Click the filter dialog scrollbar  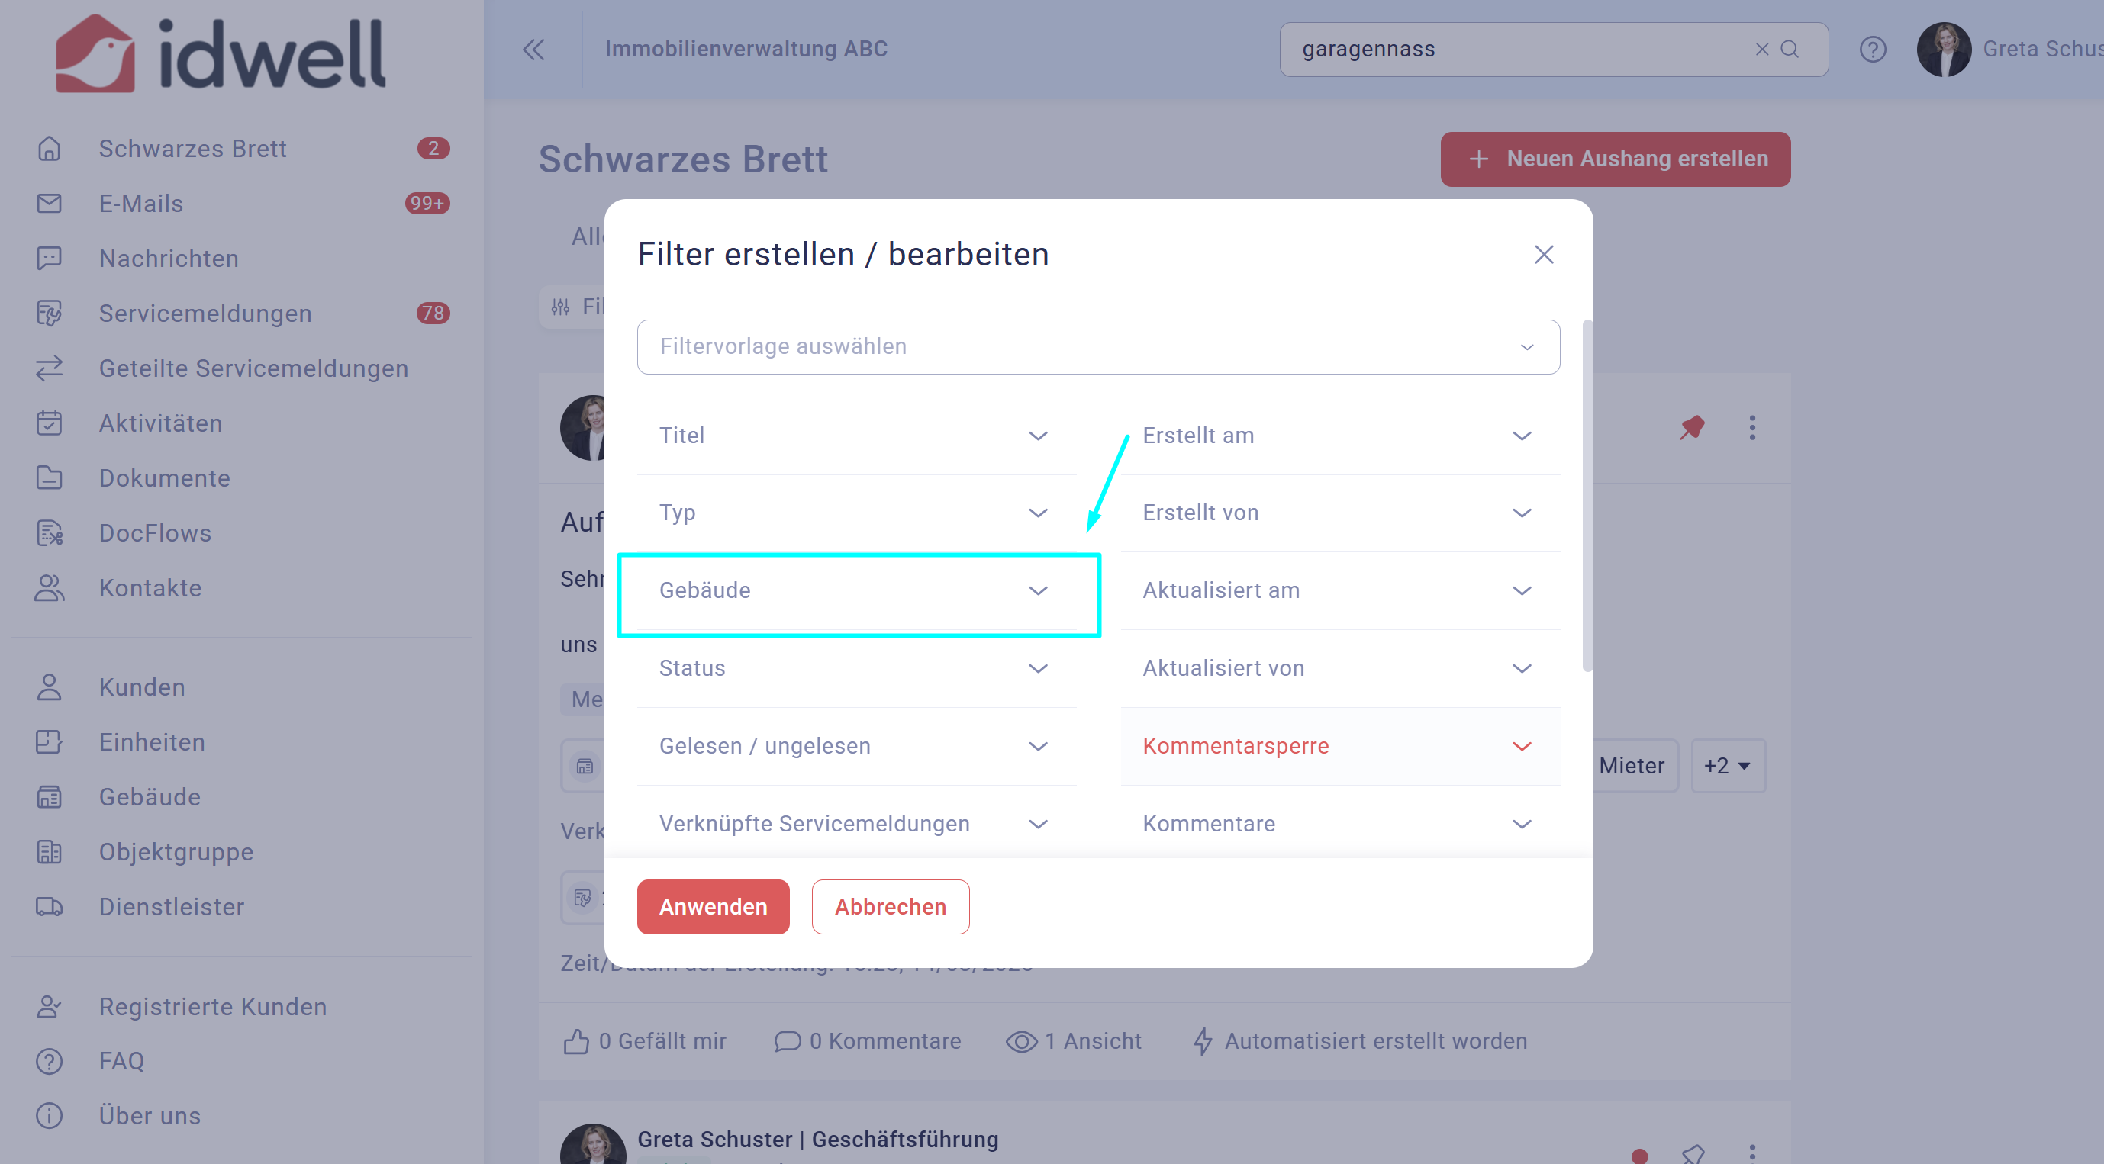click(x=1588, y=496)
